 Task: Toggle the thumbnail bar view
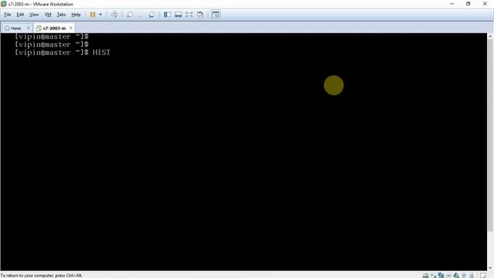pyautogui.click(x=178, y=15)
